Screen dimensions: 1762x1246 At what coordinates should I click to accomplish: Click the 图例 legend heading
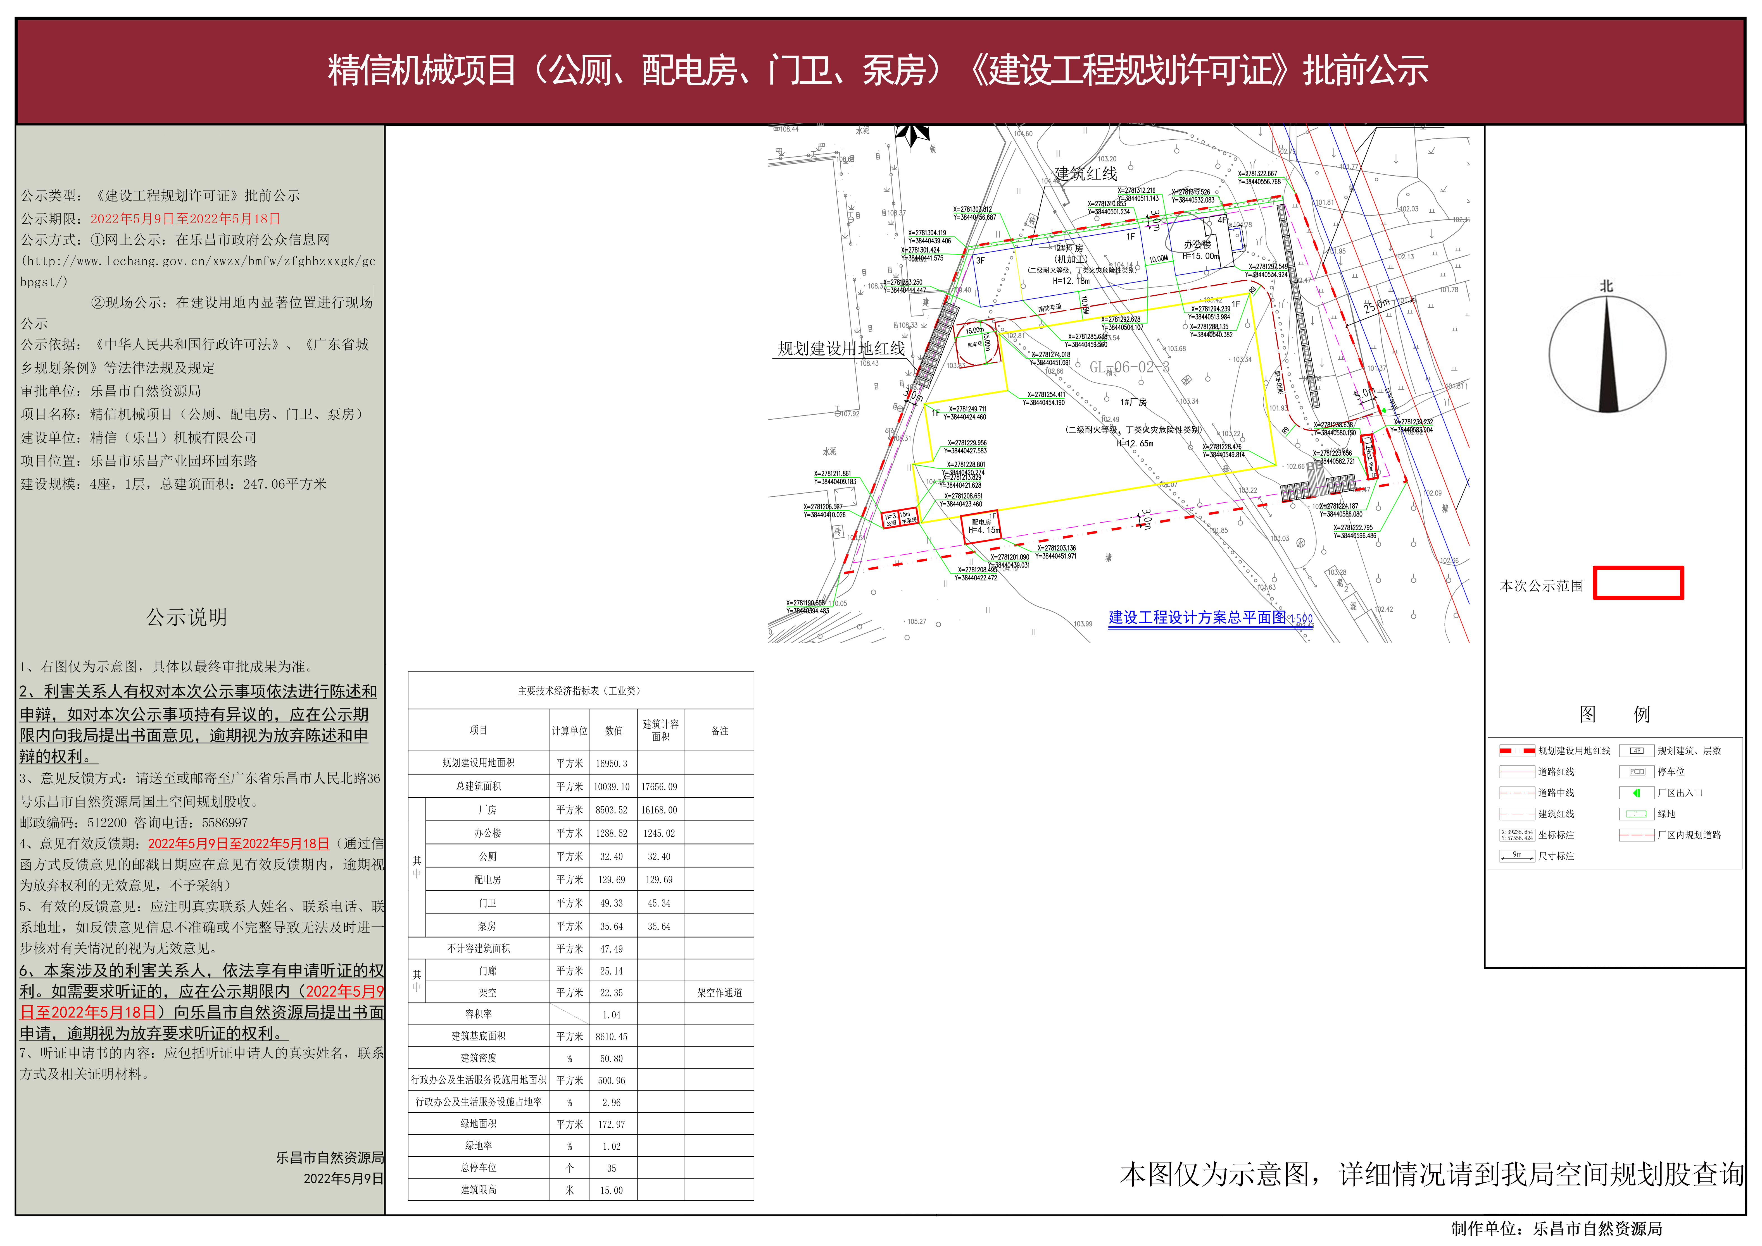click(1614, 714)
